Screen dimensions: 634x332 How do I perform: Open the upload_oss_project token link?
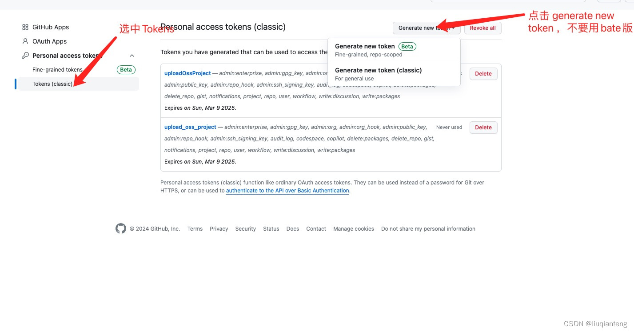click(x=190, y=127)
